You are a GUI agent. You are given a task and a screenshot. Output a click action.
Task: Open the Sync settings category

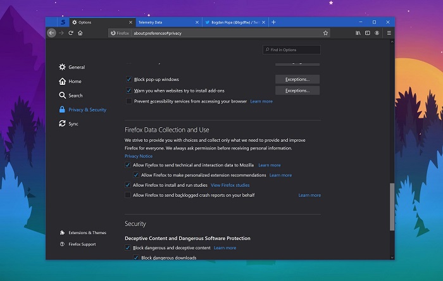coord(73,124)
